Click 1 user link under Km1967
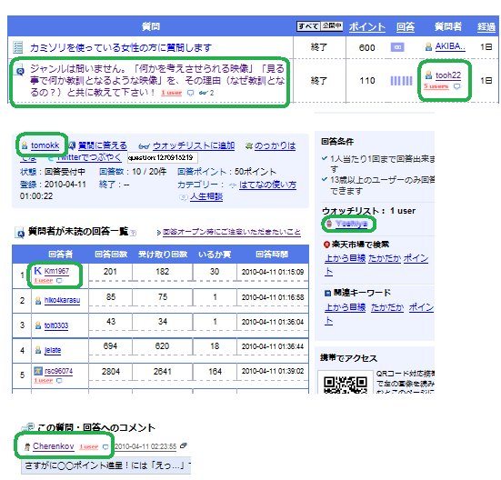Viewport: 501px width, 480px height. (x=44, y=280)
